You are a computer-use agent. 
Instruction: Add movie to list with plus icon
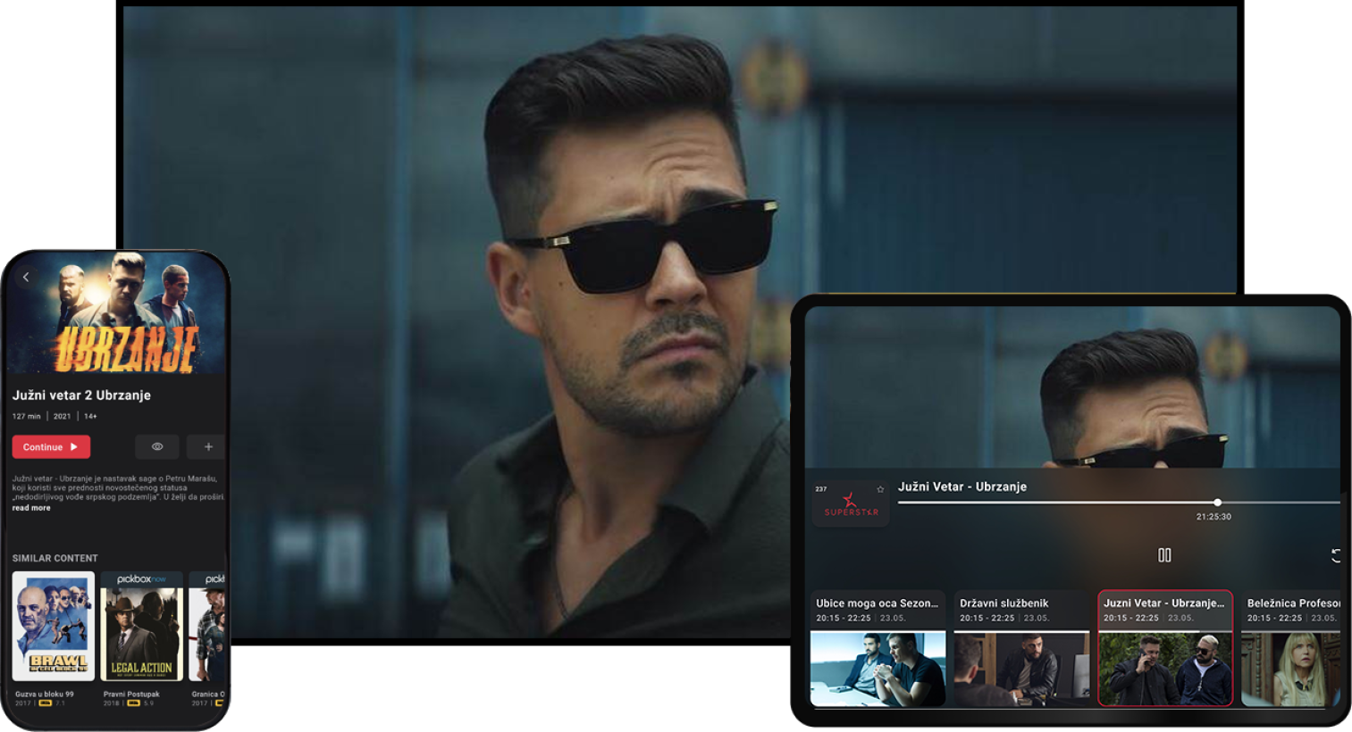pyautogui.click(x=208, y=446)
